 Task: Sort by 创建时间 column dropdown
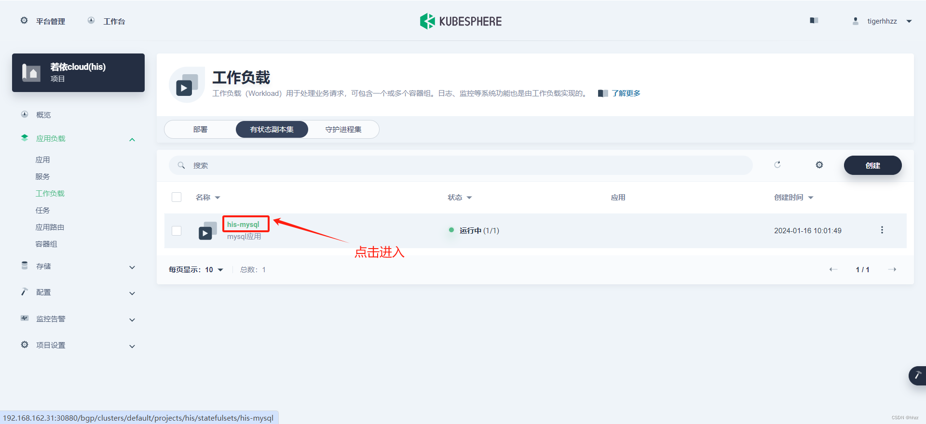point(794,198)
